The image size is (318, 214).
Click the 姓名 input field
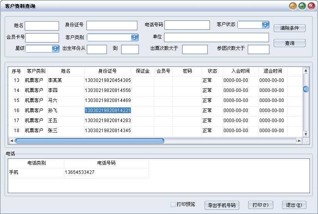tap(42, 26)
